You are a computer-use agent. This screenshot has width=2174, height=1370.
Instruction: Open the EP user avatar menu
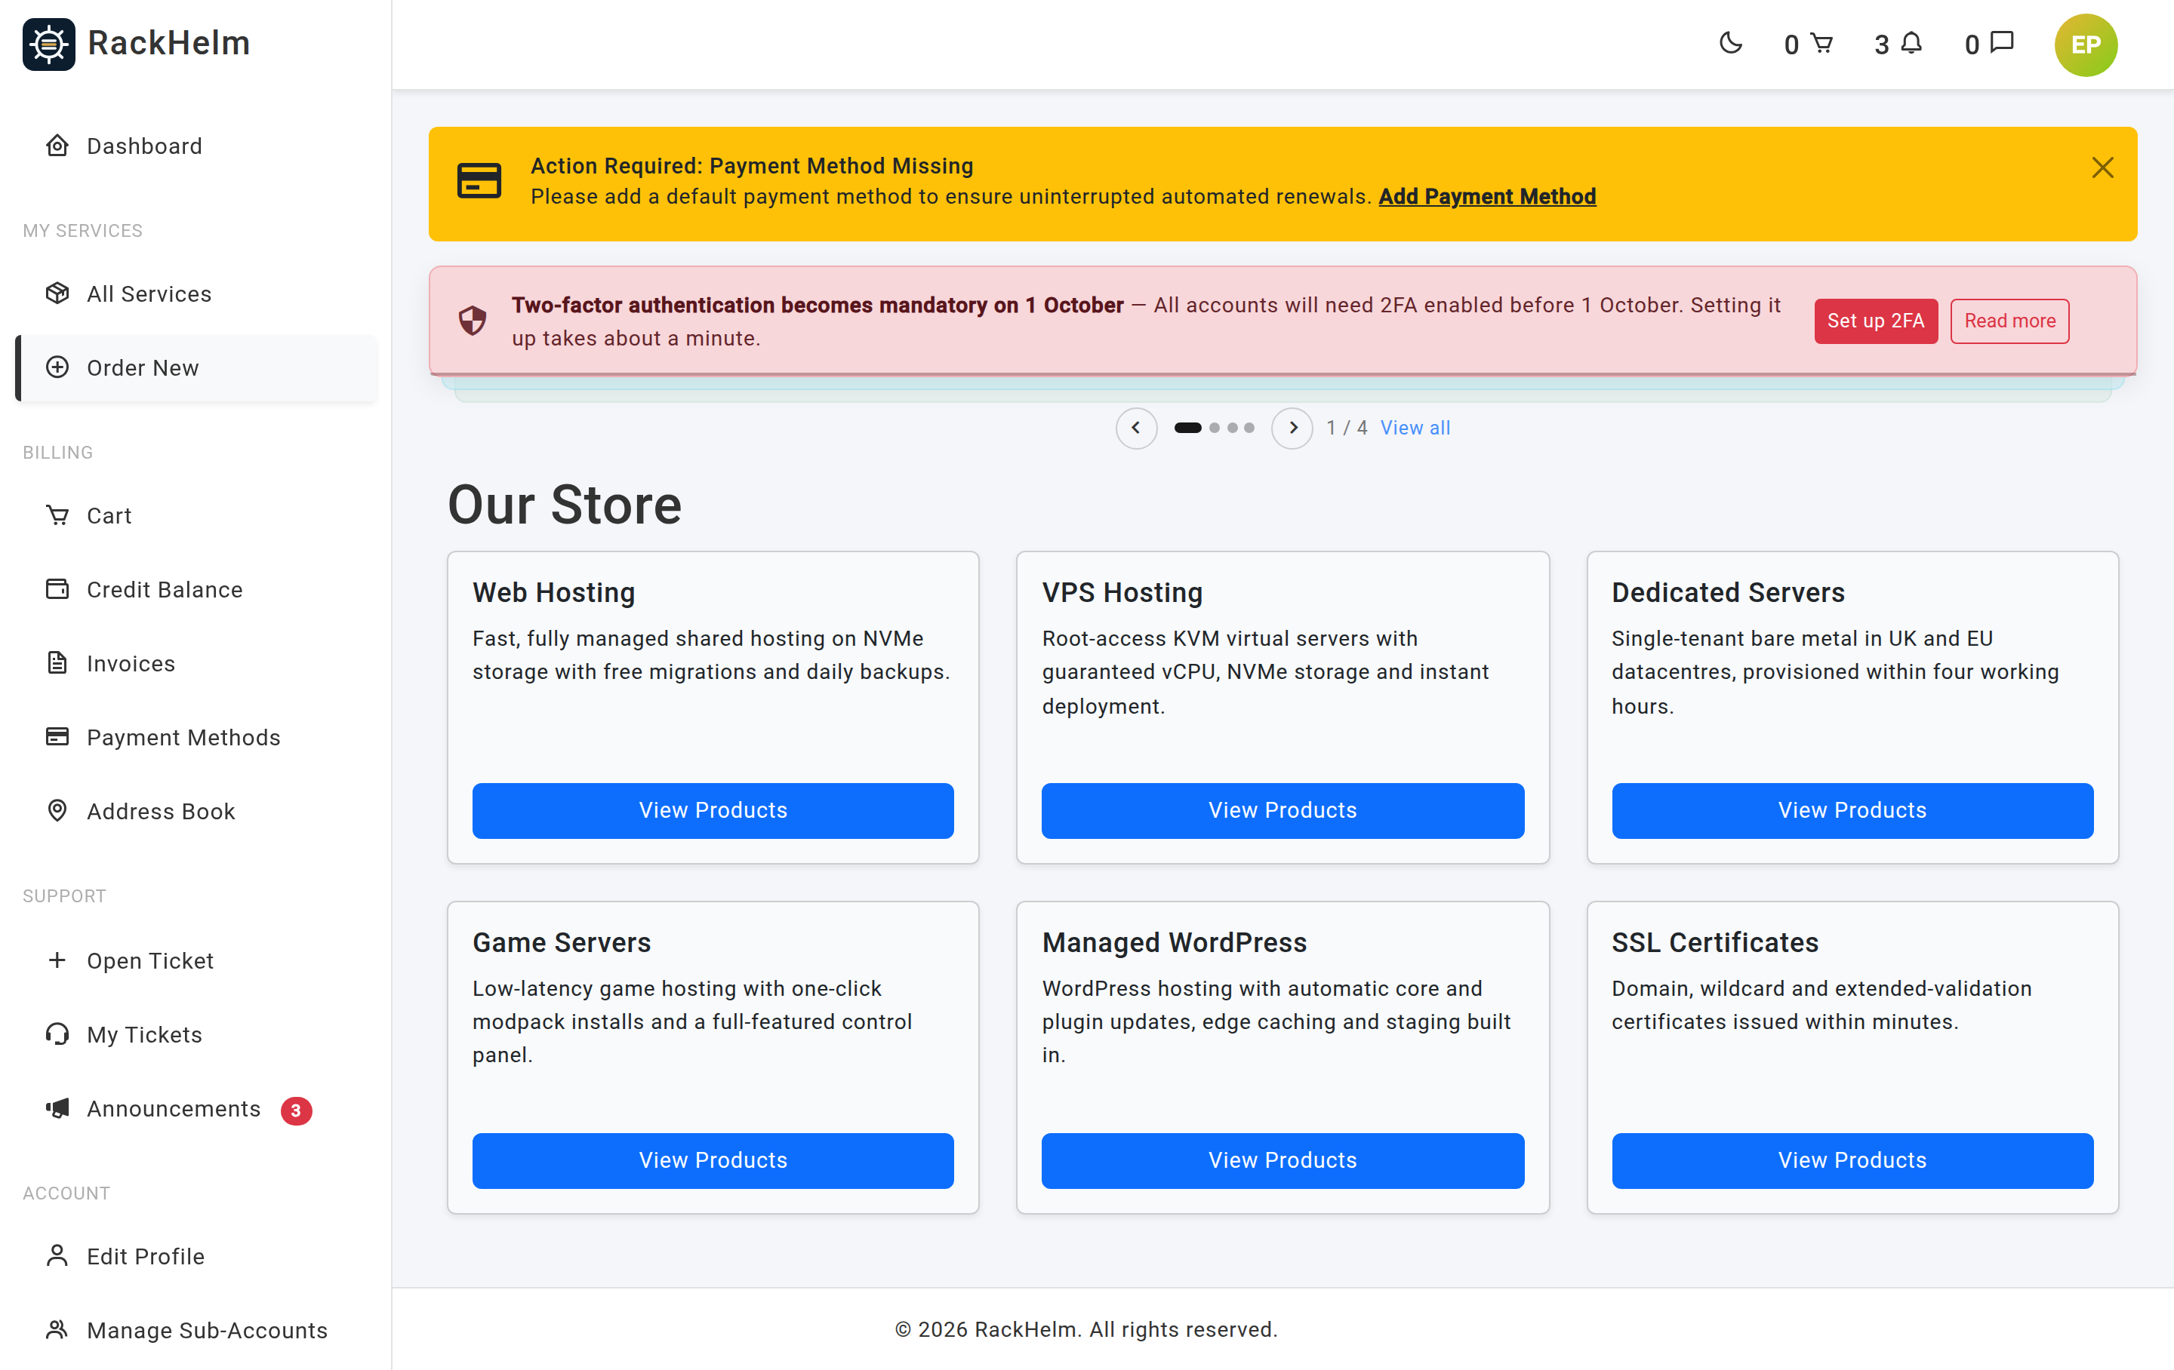click(x=2086, y=45)
